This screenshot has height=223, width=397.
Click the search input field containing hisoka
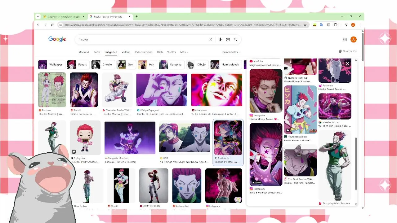point(143,39)
